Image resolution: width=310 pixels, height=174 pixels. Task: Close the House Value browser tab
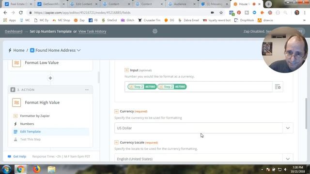pos(260,4)
